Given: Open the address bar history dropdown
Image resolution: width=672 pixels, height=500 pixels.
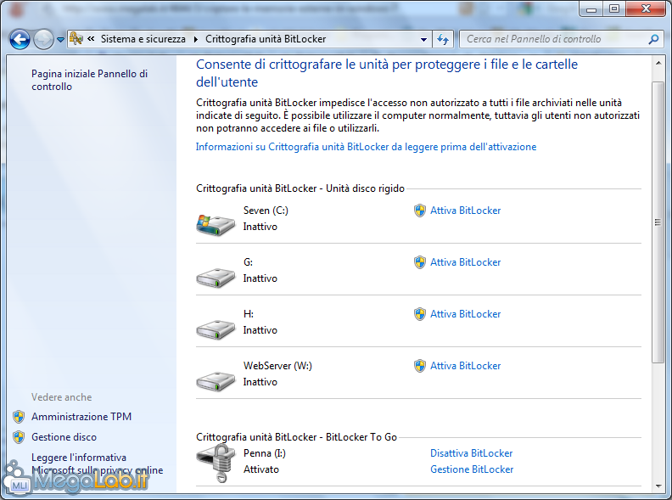Looking at the screenshot, I should (x=423, y=39).
